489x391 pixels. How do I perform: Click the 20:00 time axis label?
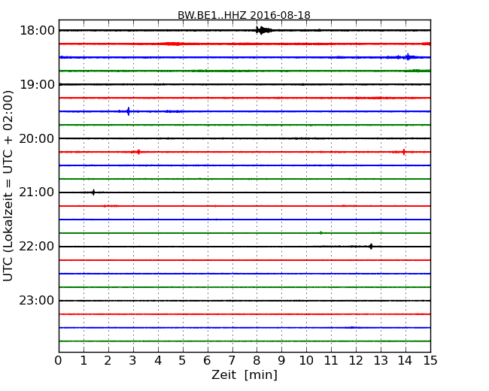click(37, 138)
